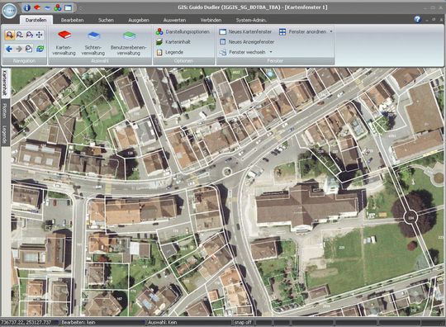Refresh the map with green arrows icon

(x=40, y=49)
